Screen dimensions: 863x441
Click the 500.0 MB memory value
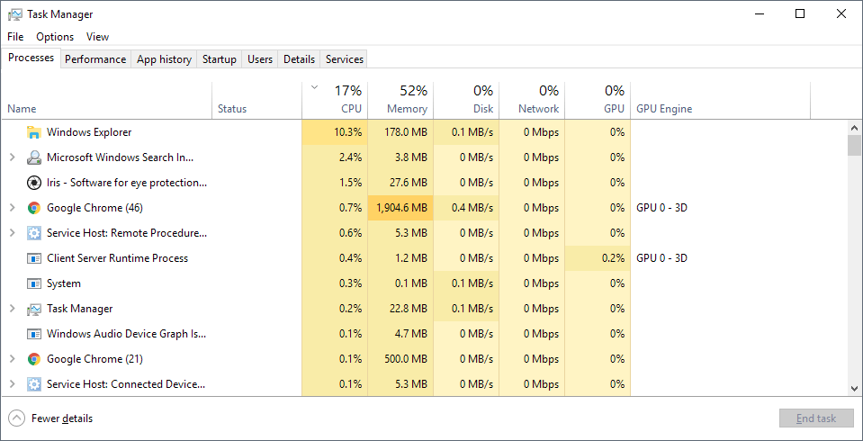tap(407, 359)
